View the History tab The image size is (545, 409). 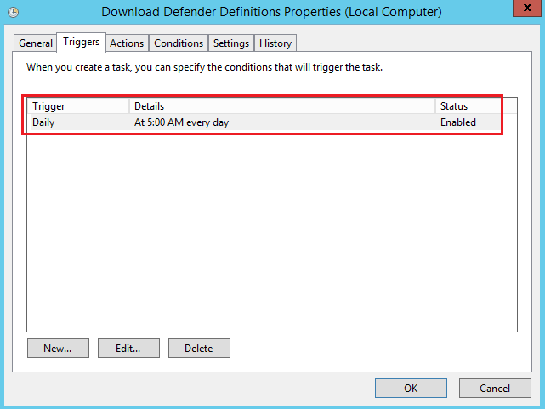pyautogui.click(x=275, y=43)
